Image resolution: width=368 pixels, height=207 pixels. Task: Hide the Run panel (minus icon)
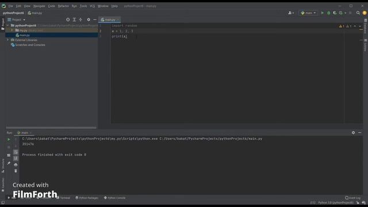359,133
